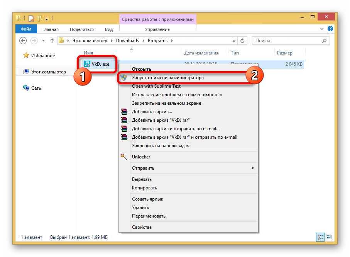Expand arrow after Programs breadcrumb
Screen dimensions: 350x257
coord(172,41)
